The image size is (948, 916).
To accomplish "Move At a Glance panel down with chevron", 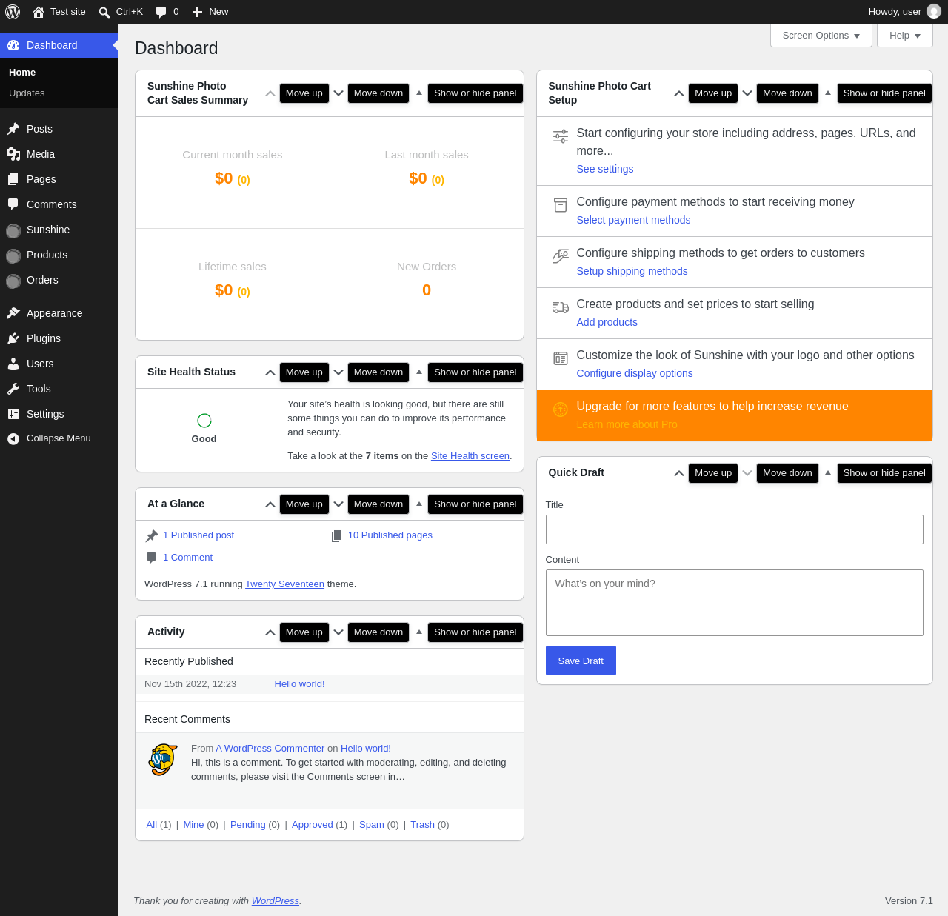I will pyautogui.click(x=338, y=504).
